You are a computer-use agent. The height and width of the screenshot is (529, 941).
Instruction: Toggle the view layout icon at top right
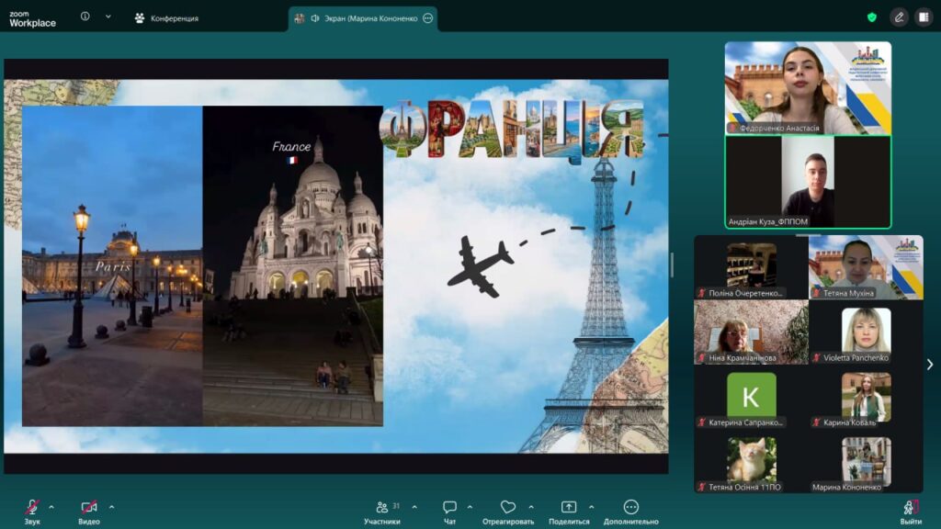(923, 17)
